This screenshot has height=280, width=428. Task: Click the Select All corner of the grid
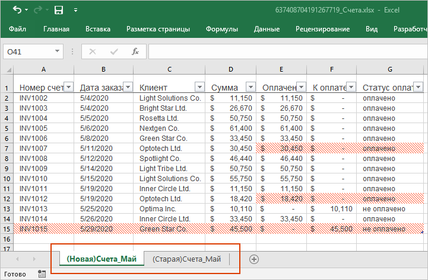point(7,69)
